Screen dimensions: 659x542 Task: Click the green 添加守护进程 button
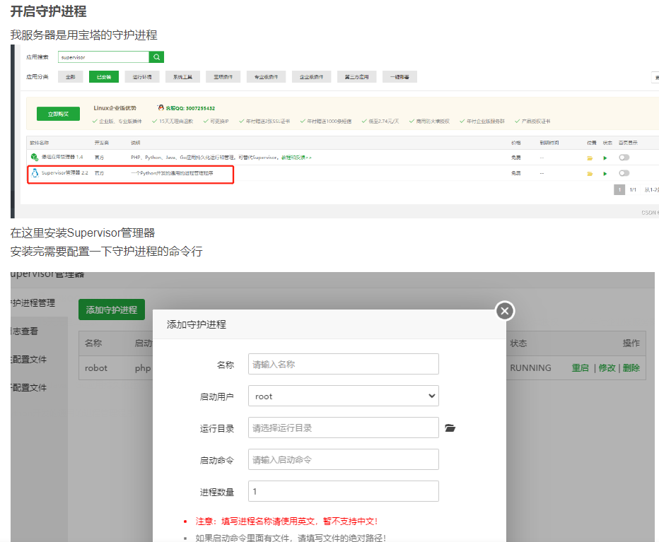pyautogui.click(x=112, y=310)
